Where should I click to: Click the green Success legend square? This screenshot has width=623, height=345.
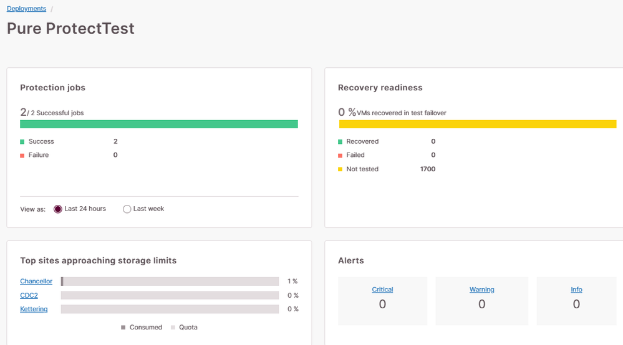(x=22, y=142)
